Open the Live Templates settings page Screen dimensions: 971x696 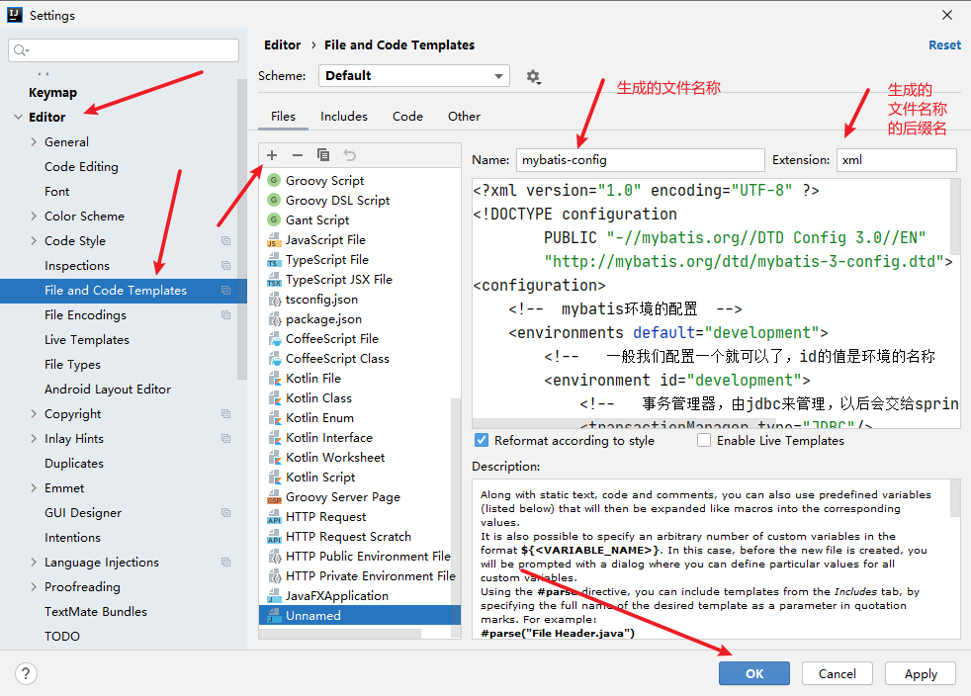87,340
